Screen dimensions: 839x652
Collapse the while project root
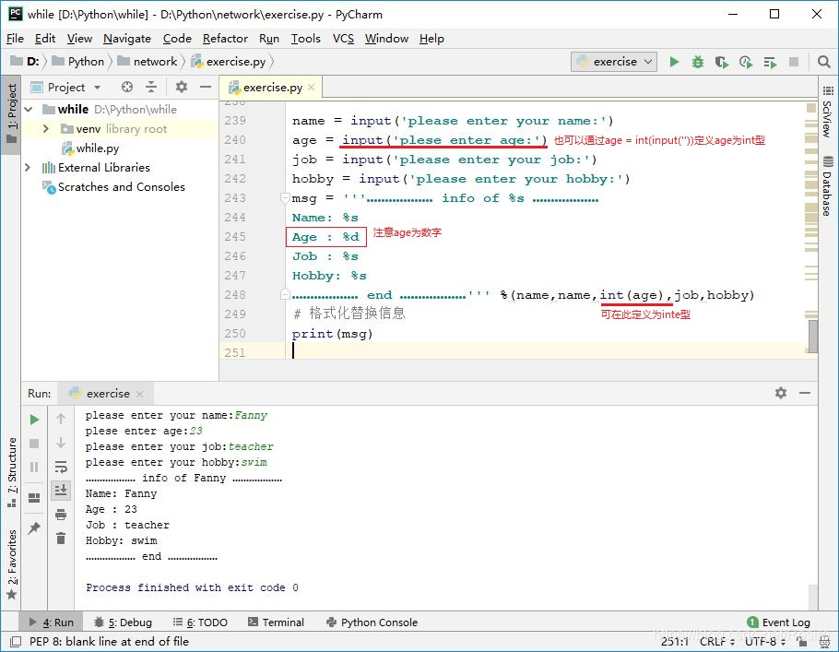pos(29,109)
